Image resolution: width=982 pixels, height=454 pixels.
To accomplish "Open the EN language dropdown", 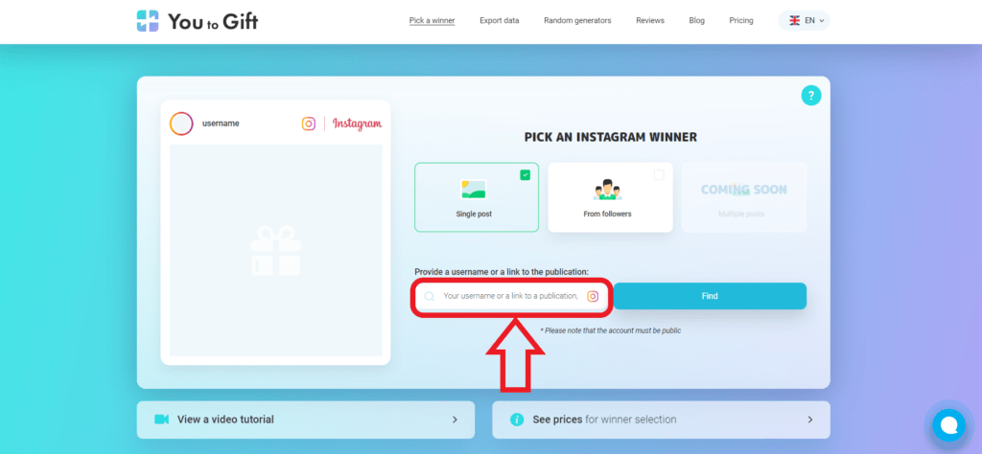I will 805,21.
